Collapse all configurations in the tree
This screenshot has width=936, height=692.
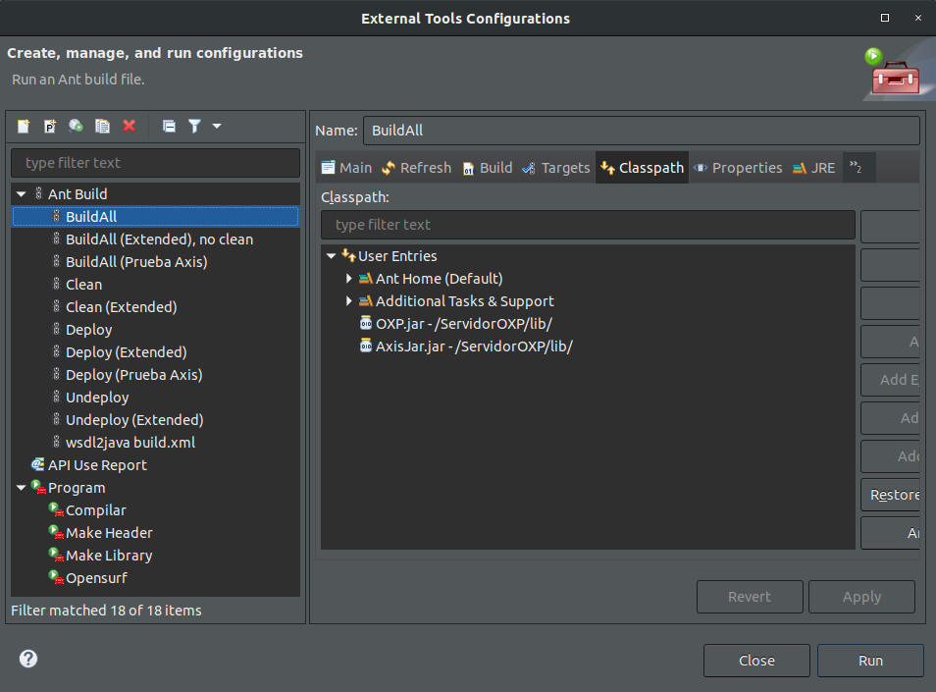coord(169,126)
